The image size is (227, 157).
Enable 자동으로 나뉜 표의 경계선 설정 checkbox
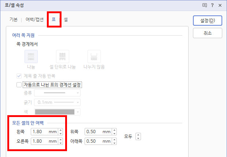19,85
